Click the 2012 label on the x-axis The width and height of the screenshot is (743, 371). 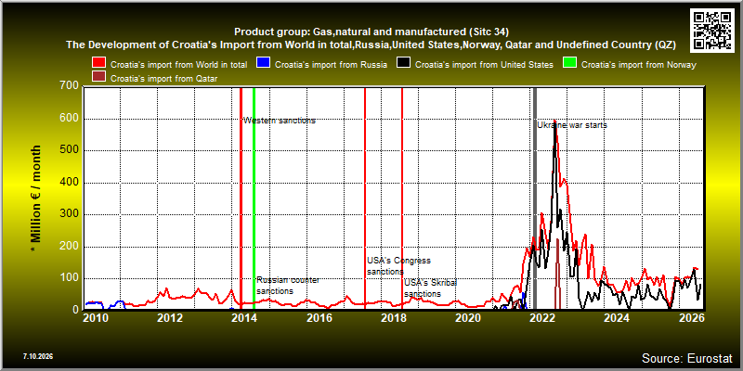169,318
